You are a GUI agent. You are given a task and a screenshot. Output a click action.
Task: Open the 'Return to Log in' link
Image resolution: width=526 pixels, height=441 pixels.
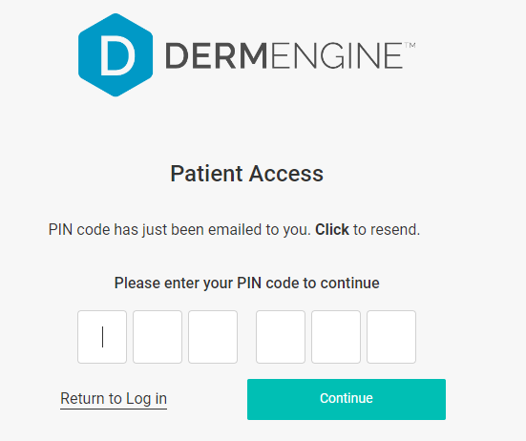click(x=114, y=399)
